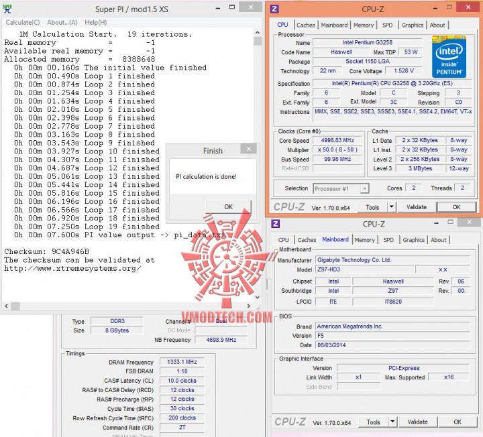The image size is (483, 437).
Task: Open Processor #1 selection dropdown
Action: 341,188
